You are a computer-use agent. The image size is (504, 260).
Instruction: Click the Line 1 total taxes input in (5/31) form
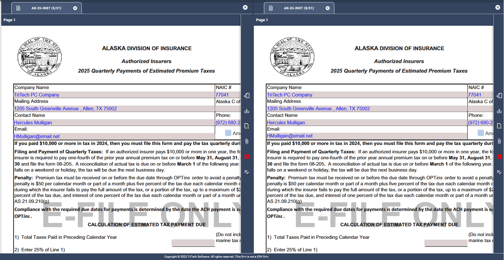pos(193,243)
